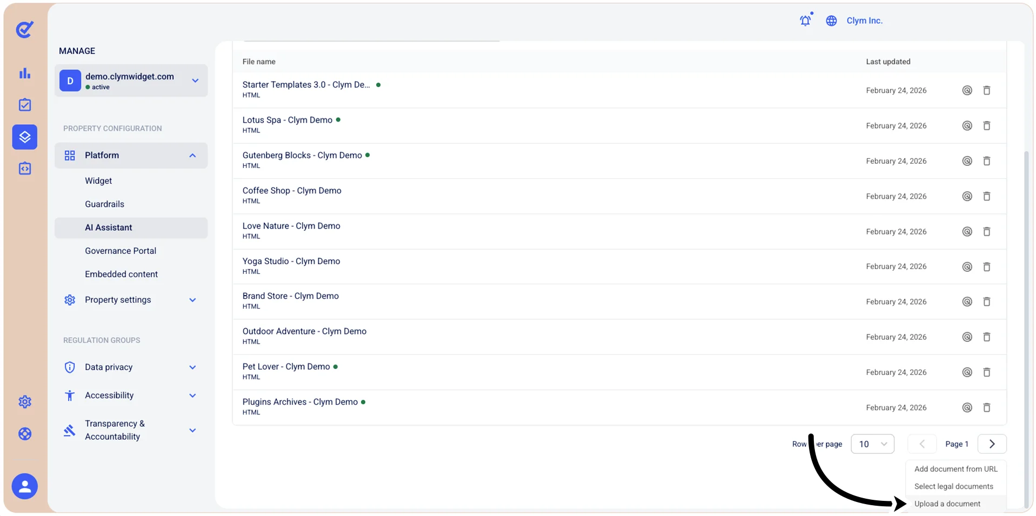Viewport: 1036px width, 516px height.
Task: Open the code embed sidebar icon
Action: [25, 169]
